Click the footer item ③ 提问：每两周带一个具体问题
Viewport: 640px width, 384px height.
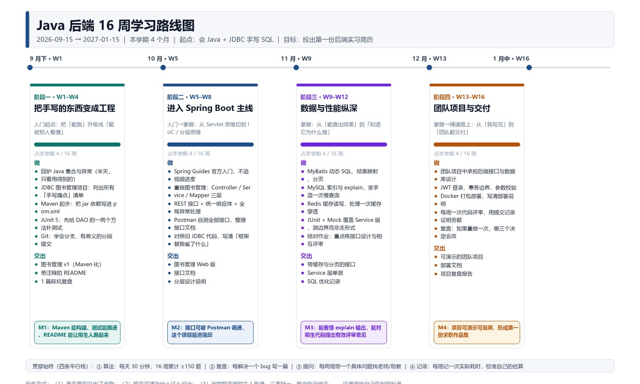coord(349,367)
